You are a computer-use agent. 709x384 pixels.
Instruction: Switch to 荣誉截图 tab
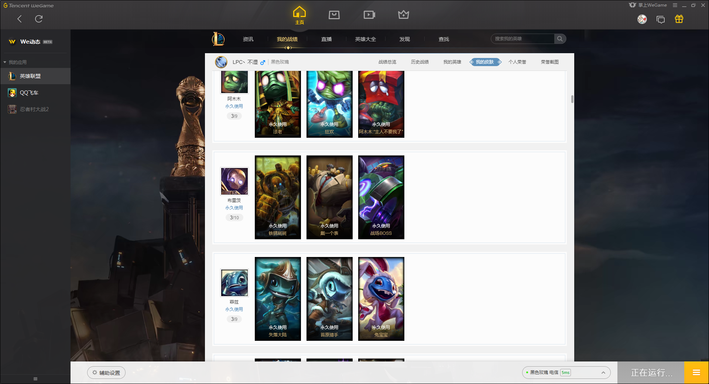tap(550, 62)
